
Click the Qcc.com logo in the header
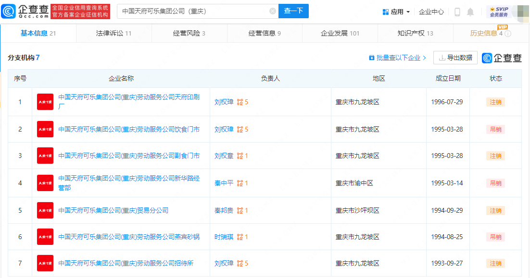tap(25, 11)
